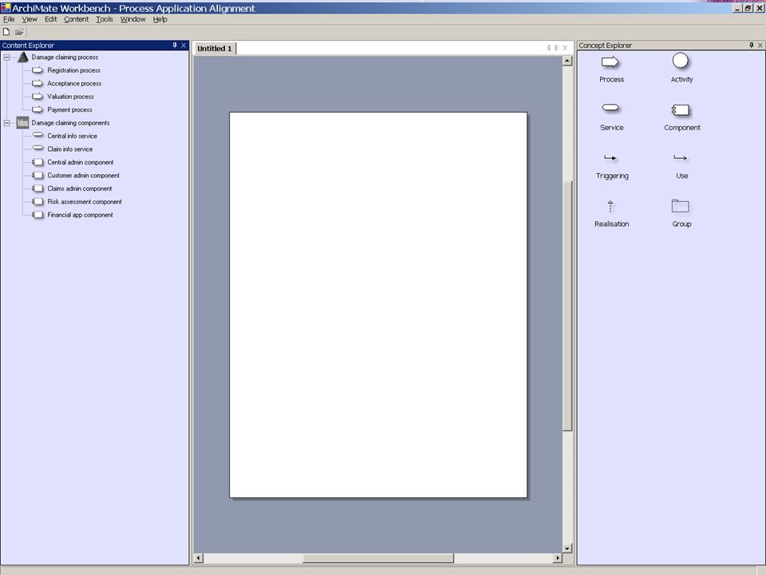The image size is (766, 575).
Task: Close the Concept Explorer panel
Action: pyautogui.click(x=760, y=45)
